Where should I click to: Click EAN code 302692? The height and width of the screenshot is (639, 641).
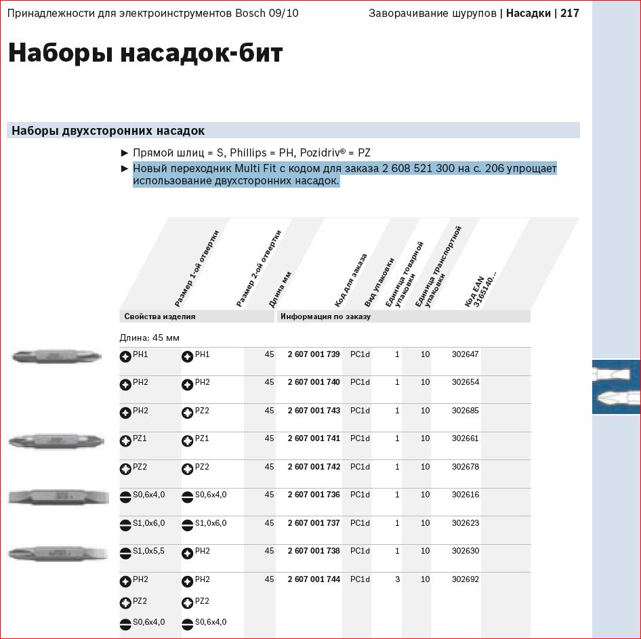pos(466,579)
